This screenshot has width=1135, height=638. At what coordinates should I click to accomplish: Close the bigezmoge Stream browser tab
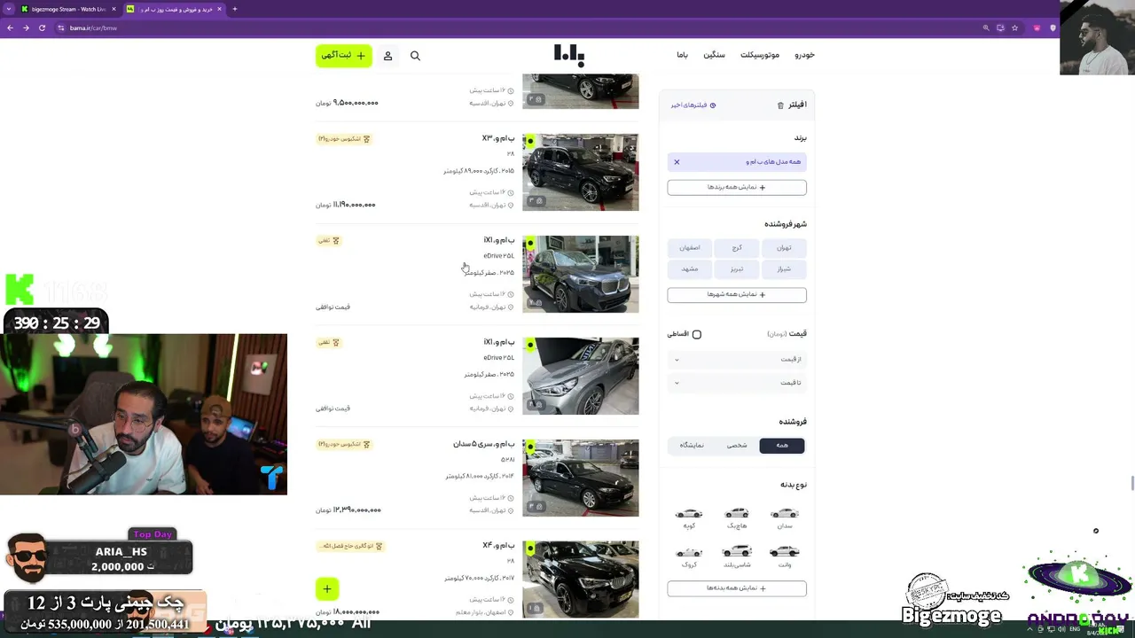click(113, 9)
